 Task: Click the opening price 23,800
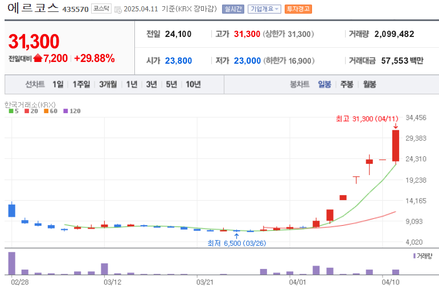(178, 61)
